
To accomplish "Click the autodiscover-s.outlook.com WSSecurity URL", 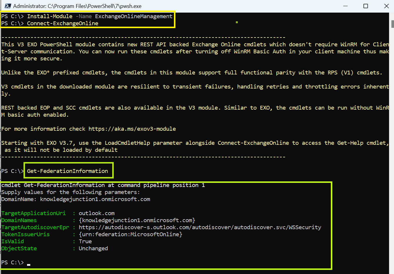I will (x=200, y=227).
